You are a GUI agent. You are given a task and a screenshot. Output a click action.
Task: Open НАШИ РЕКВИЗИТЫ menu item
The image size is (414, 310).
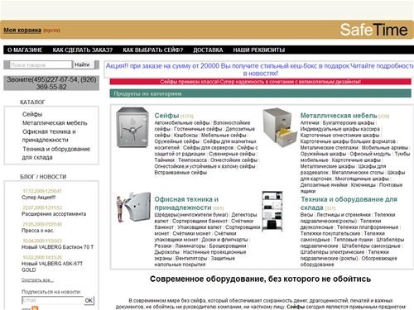click(x=259, y=50)
